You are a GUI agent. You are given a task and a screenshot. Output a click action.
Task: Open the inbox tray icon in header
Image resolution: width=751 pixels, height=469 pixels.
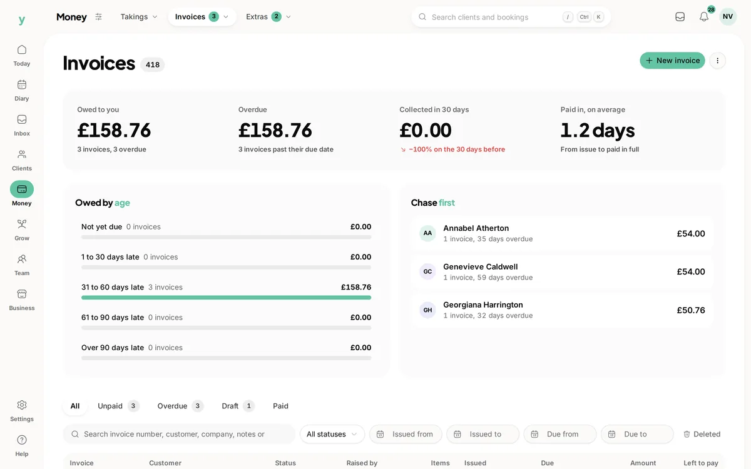[x=680, y=17]
